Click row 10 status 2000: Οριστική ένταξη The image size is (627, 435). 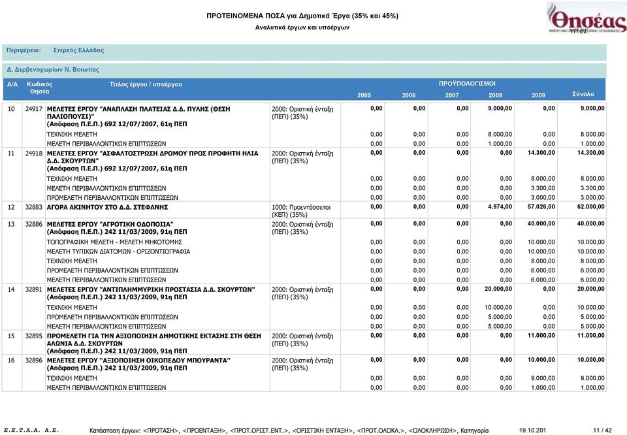302,113
